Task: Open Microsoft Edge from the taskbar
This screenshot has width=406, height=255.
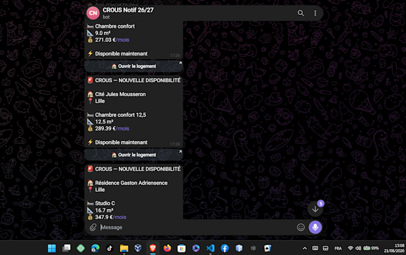Action: (96, 248)
